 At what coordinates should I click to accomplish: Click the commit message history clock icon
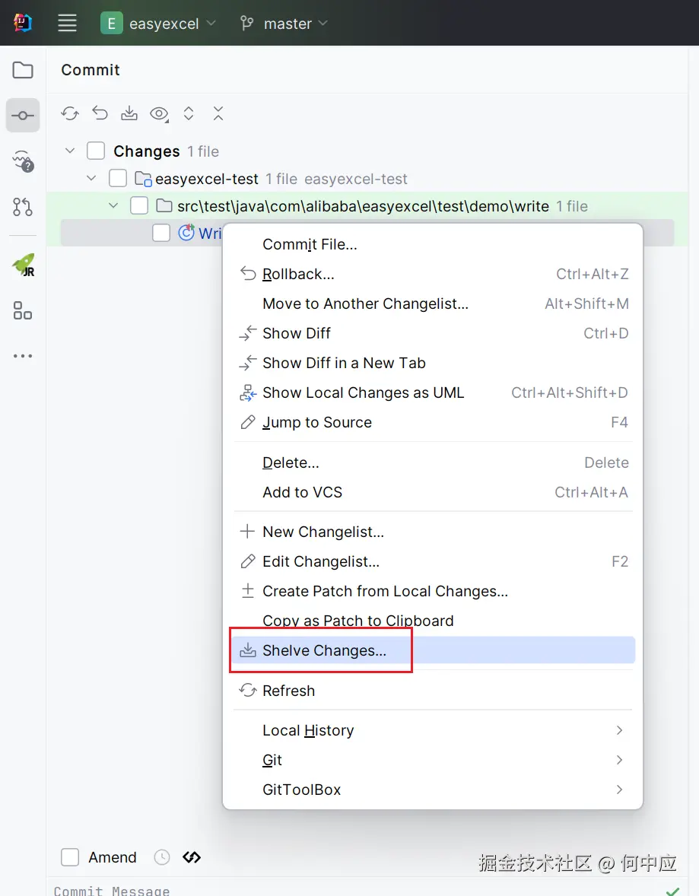(162, 857)
